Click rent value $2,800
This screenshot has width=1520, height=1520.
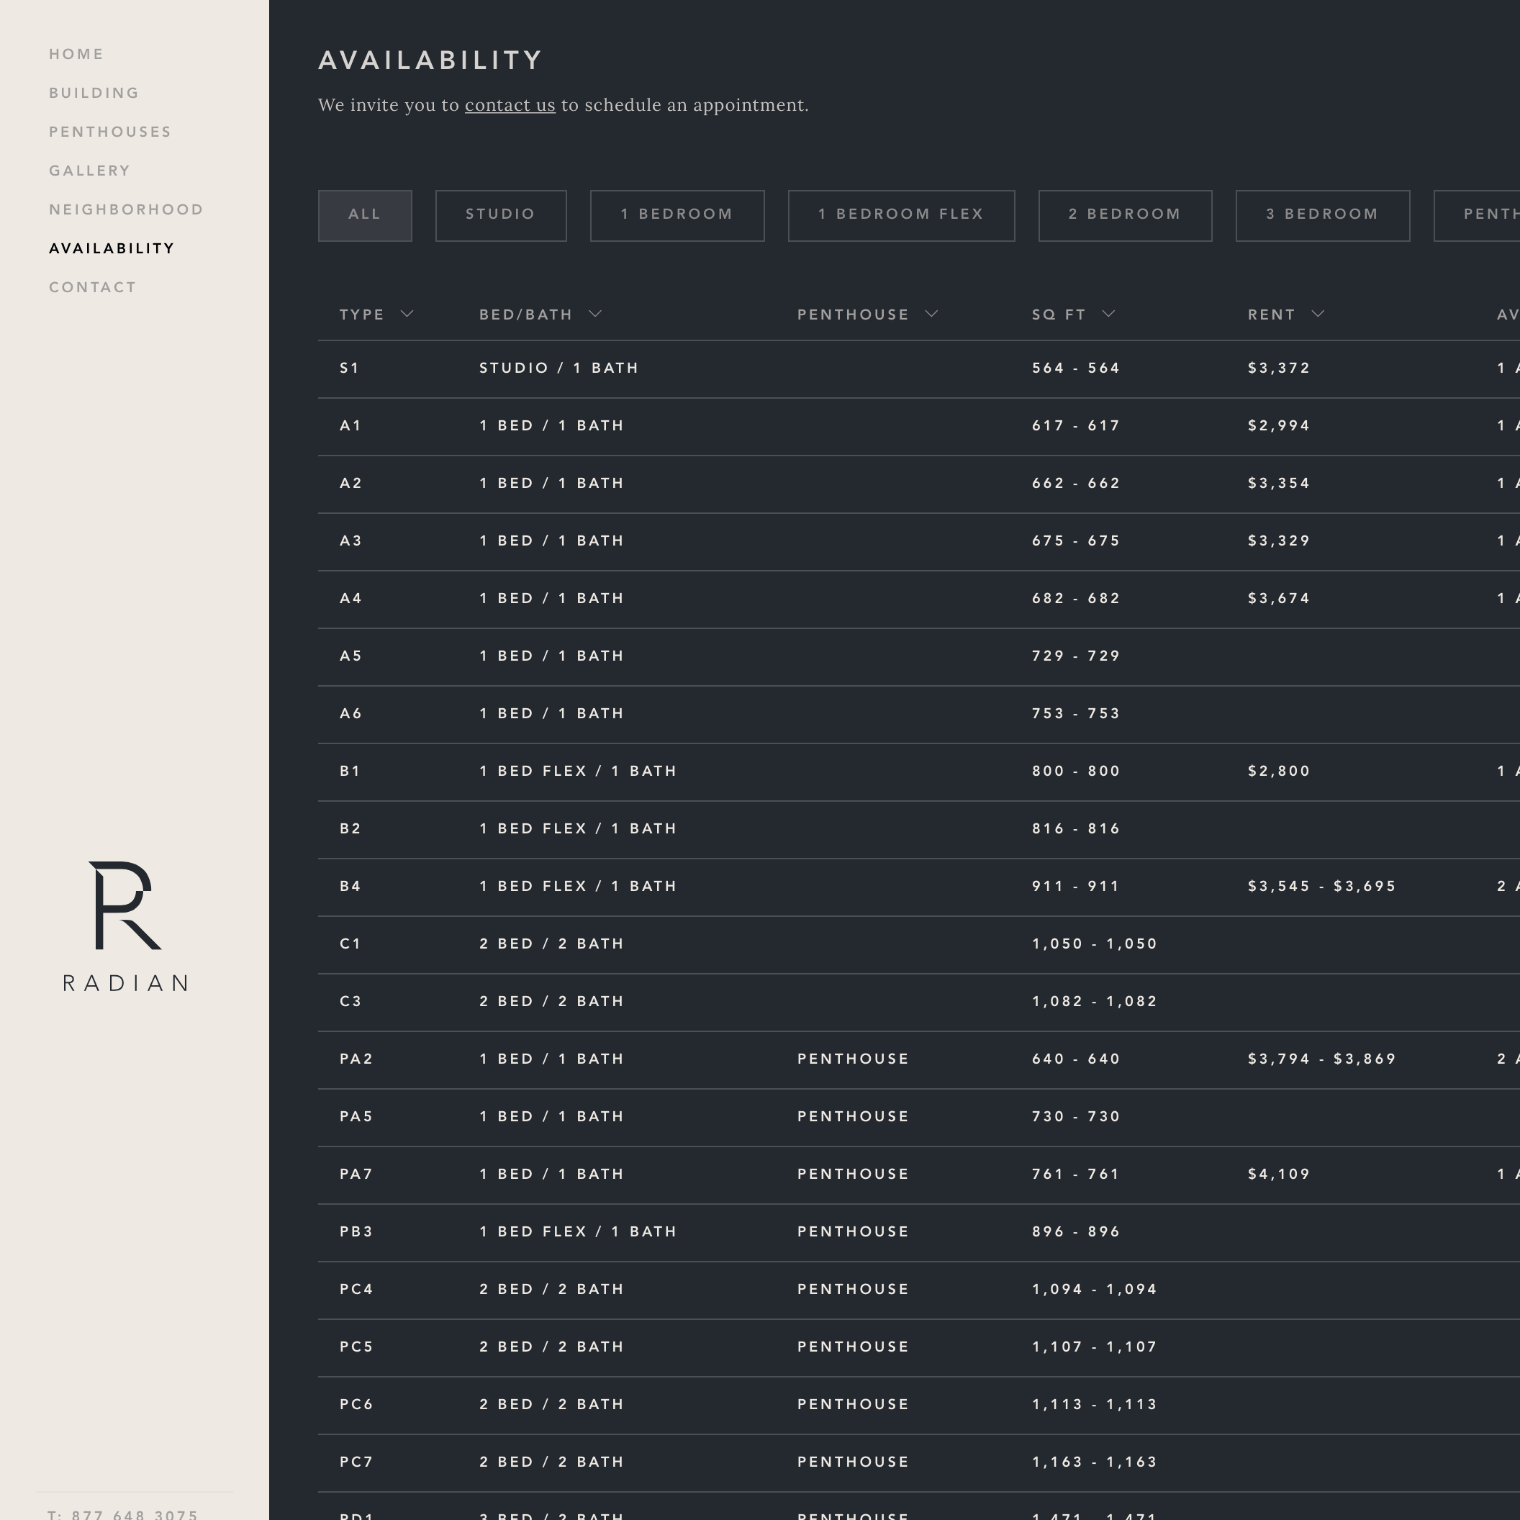[x=1278, y=771]
